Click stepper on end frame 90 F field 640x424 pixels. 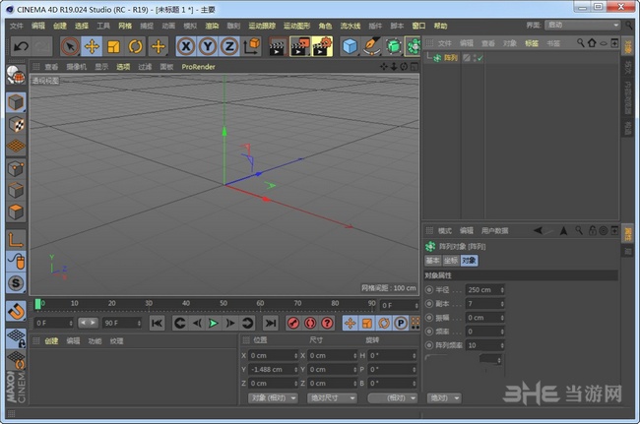pyautogui.click(x=139, y=324)
